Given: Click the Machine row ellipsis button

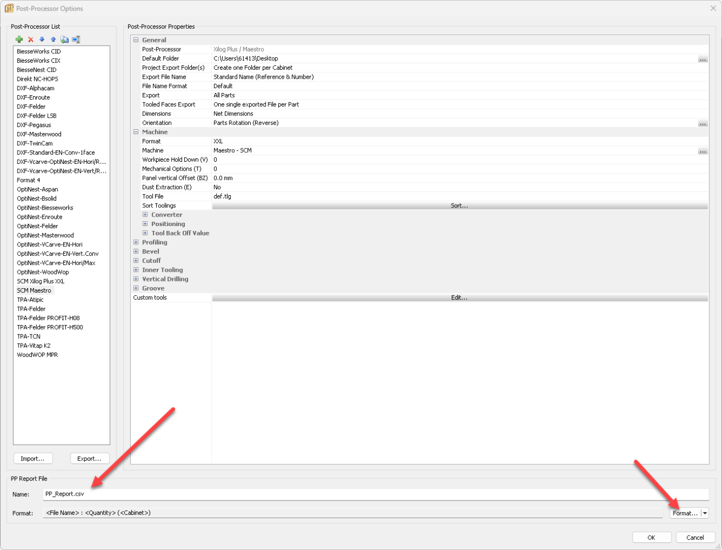Looking at the screenshot, I should click(x=702, y=151).
